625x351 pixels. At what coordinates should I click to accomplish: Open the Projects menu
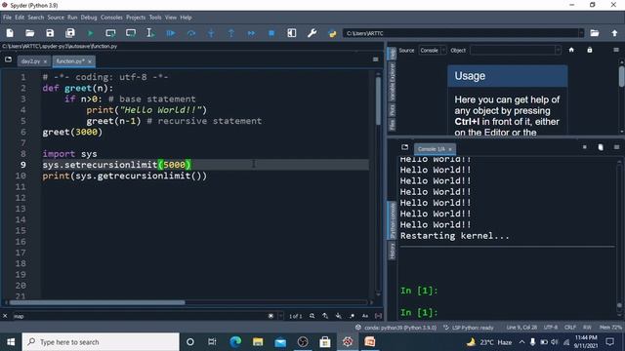(x=136, y=18)
